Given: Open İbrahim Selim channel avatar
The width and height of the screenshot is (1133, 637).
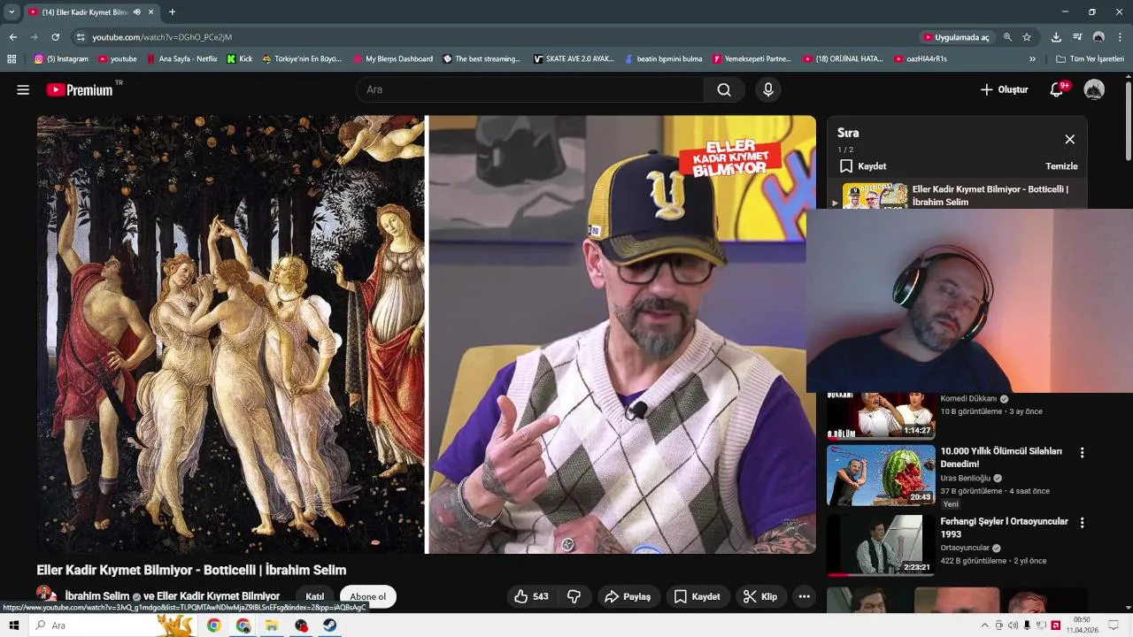Looking at the screenshot, I should 46,595.
